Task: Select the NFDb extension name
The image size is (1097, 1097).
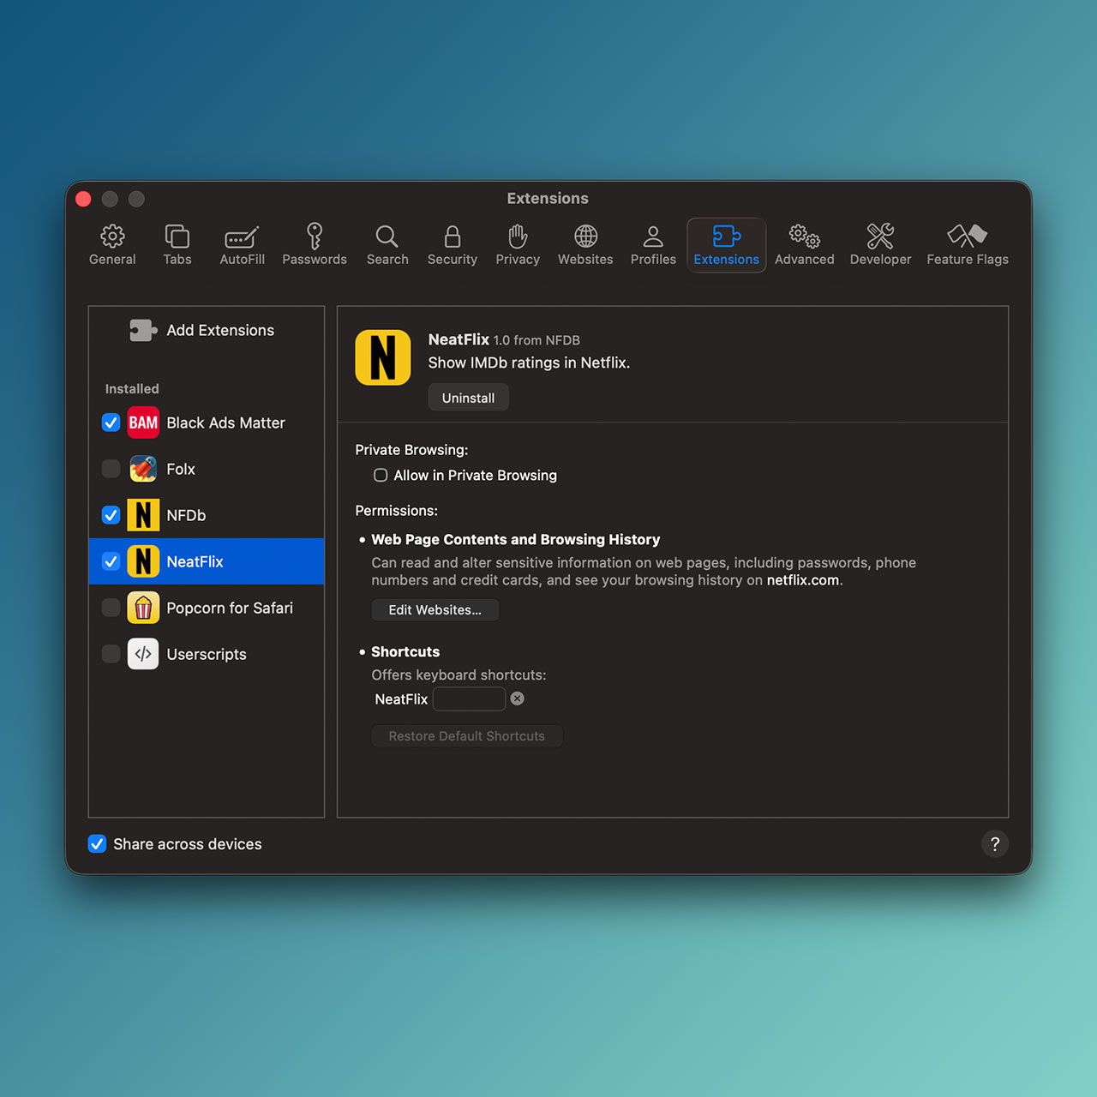Action: coord(186,515)
